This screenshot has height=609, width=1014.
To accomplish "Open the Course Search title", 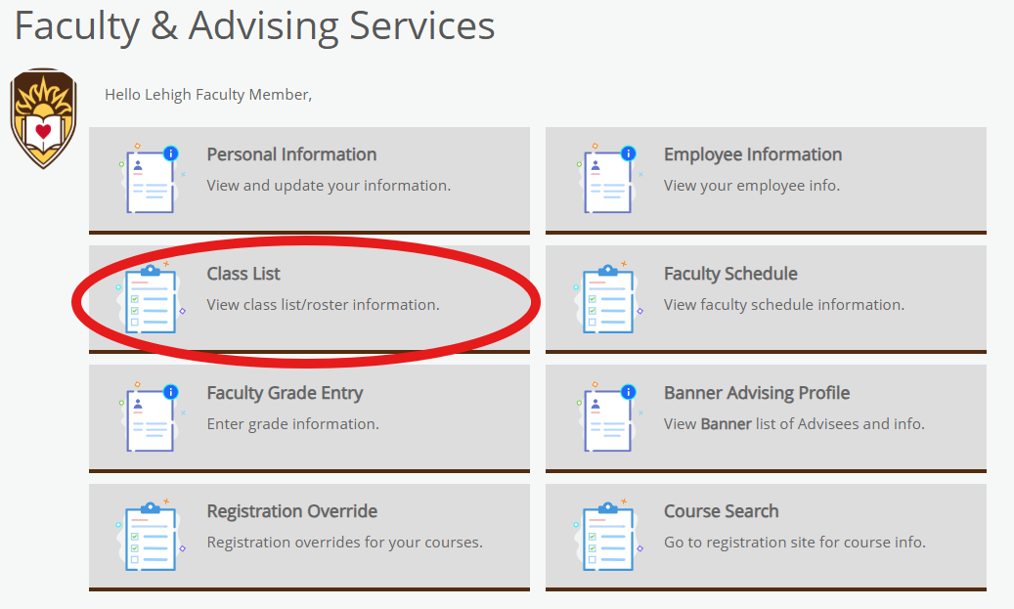I will tap(721, 511).
